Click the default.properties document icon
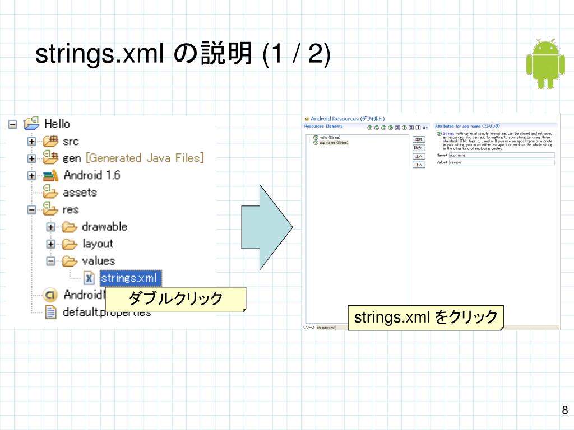 tap(50, 312)
